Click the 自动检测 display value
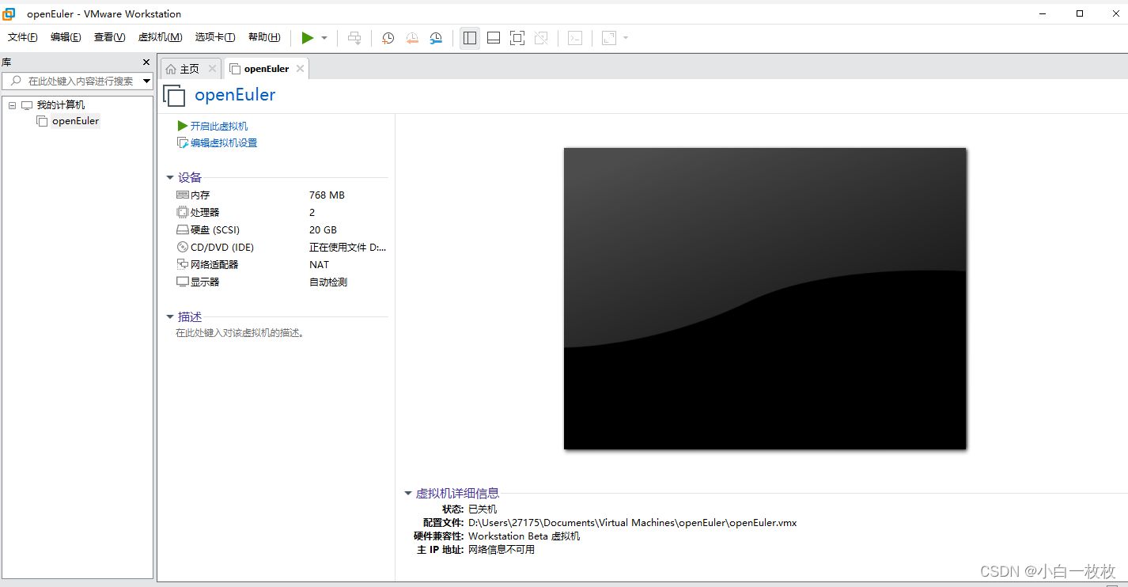This screenshot has height=587, width=1128. (328, 282)
